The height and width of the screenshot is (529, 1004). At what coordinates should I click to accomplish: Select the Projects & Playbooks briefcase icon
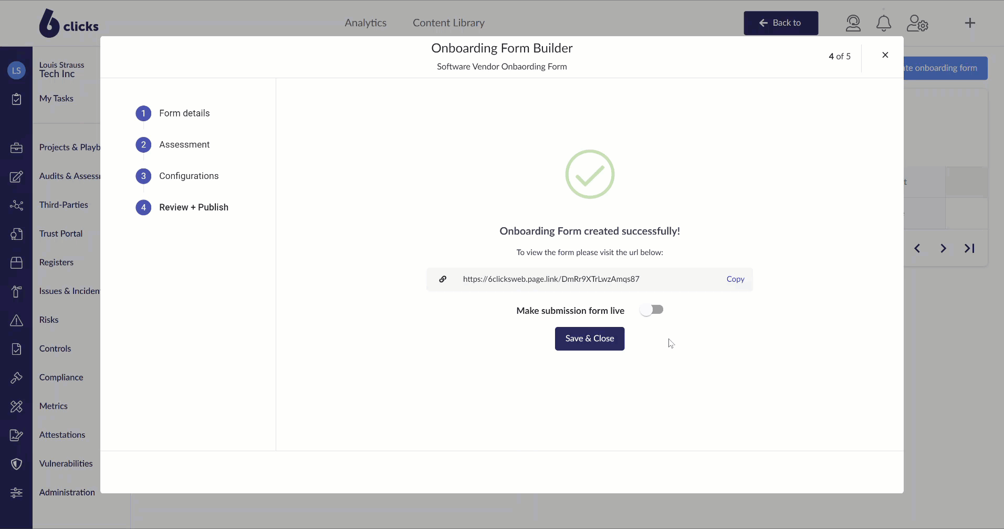point(17,148)
